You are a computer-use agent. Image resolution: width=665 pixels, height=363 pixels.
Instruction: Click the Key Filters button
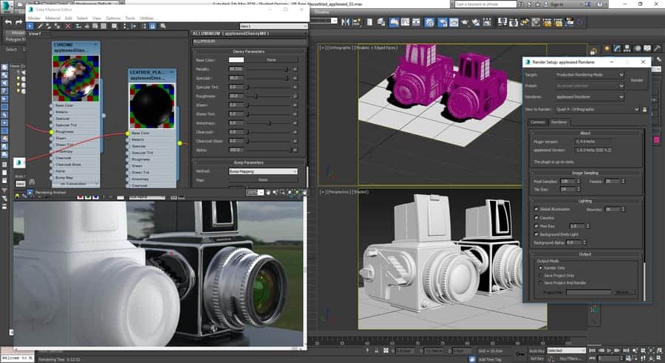coord(569,359)
